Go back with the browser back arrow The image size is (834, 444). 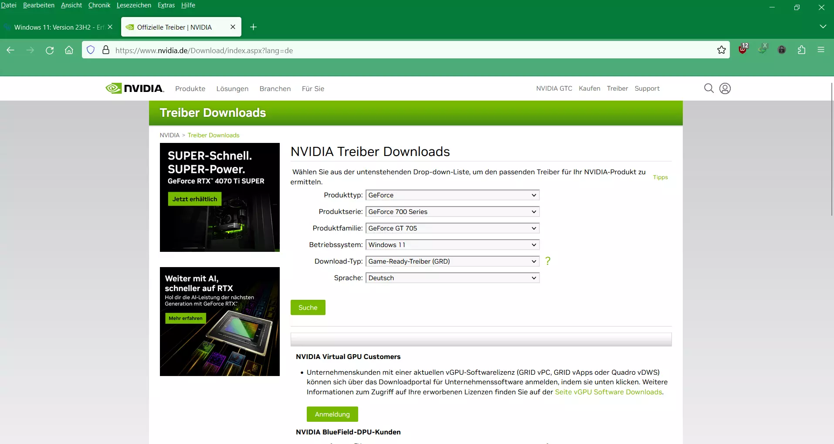coord(10,50)
